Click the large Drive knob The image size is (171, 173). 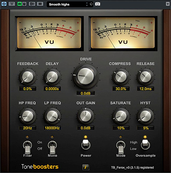point(85,76)
